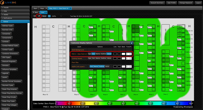Expand the Visuals sidebar section

click(x=15, y=8)
